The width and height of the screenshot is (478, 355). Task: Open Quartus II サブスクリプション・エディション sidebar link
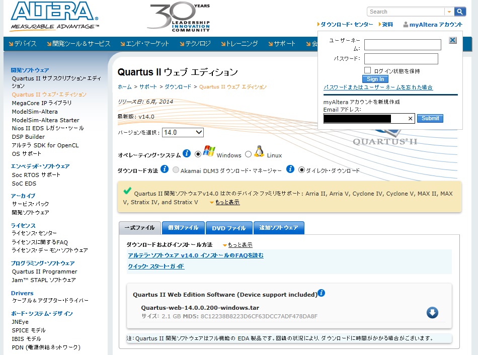(x=56, y=82)
